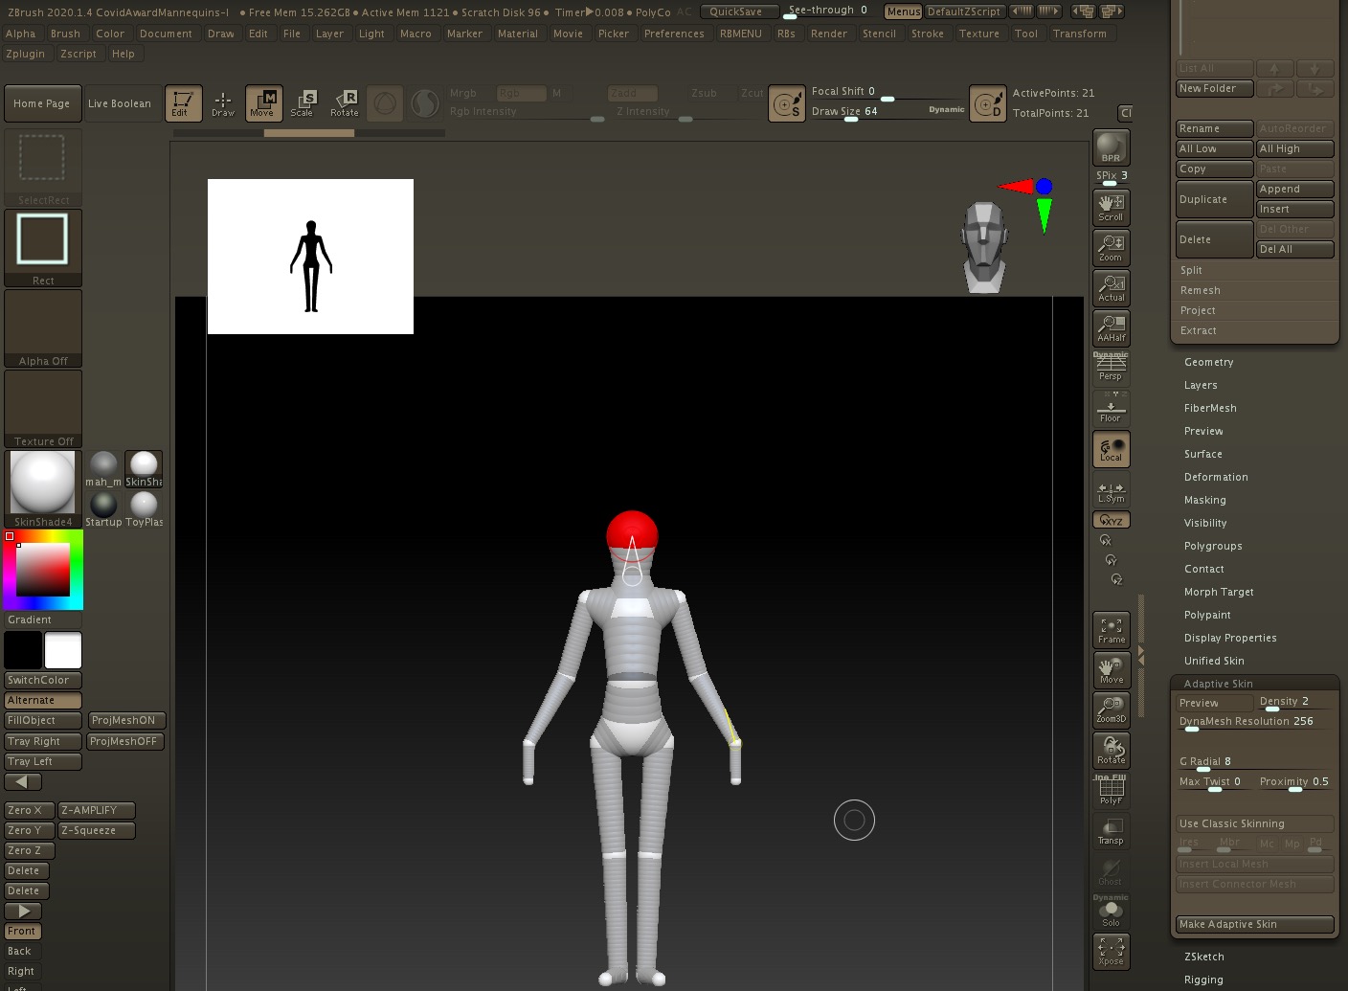Disable Local symmetry transformations button

pos(1111,449)
